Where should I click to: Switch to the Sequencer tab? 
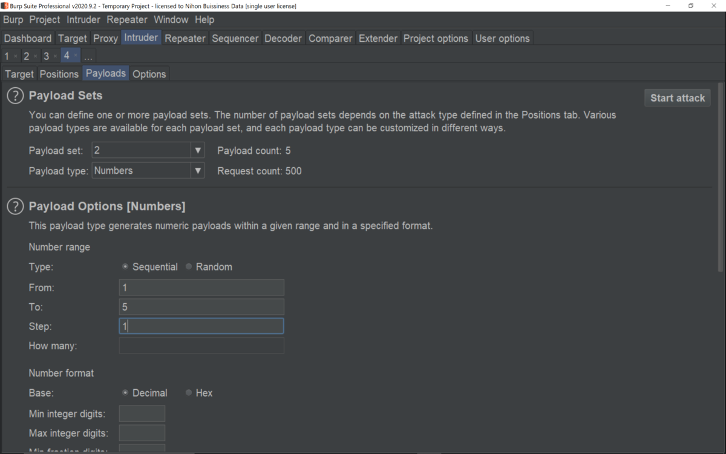(x=235, y=38)
